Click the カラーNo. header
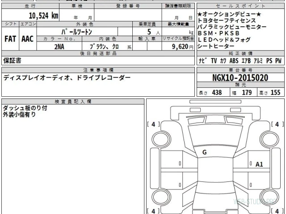The height and width of the screenshot is (214, 286). [59, 39]
